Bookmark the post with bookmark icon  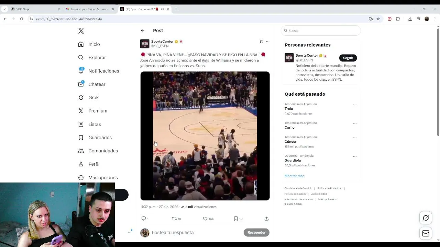click(235, 219)
